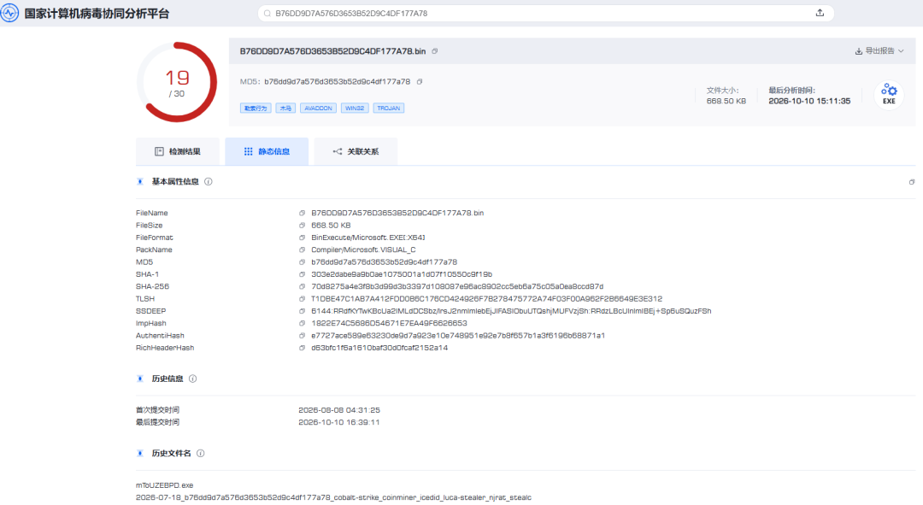
Task: Show info tooltip for 历史信息
Action: (192, 379)
